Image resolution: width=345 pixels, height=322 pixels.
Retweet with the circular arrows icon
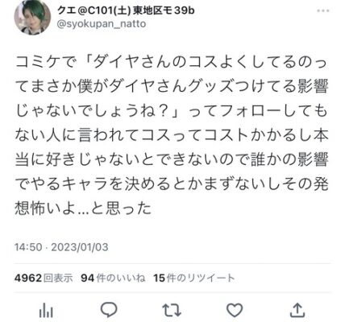pyautogui.click(x=172, y=310)
